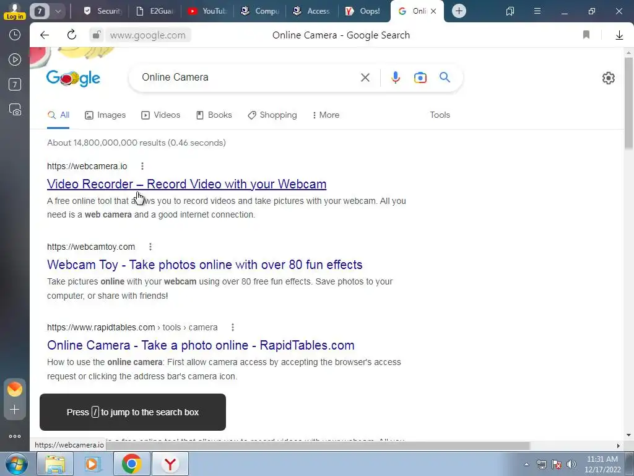This screenshot has height=476, width=634.
Task: Click the https://webcamera.io URL text
Action: coord(87,166)
